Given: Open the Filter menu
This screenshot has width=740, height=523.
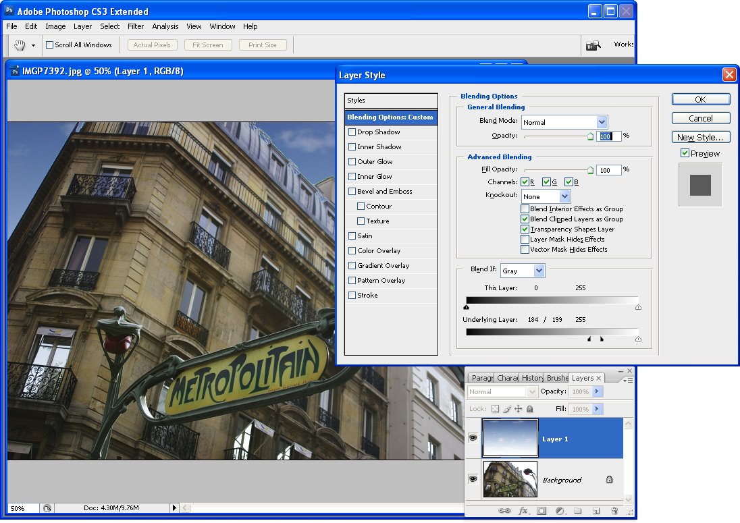Looking at the screenshot, I should pos(136,26).
